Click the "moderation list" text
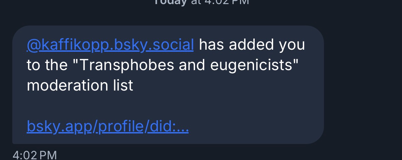Viewport: 402px width, 160px height. pos(80,85)
